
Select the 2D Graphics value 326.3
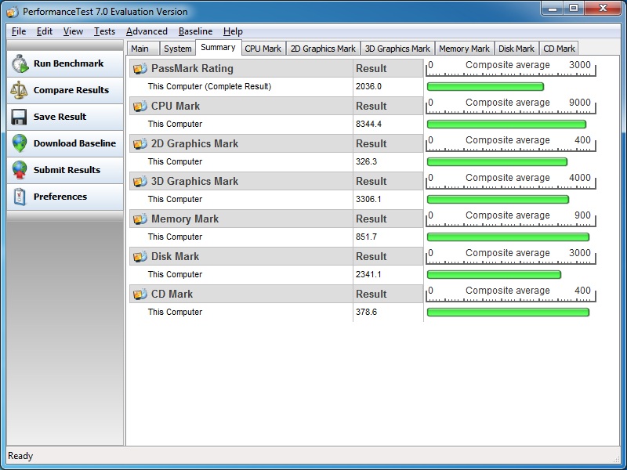tap(366, 161)
